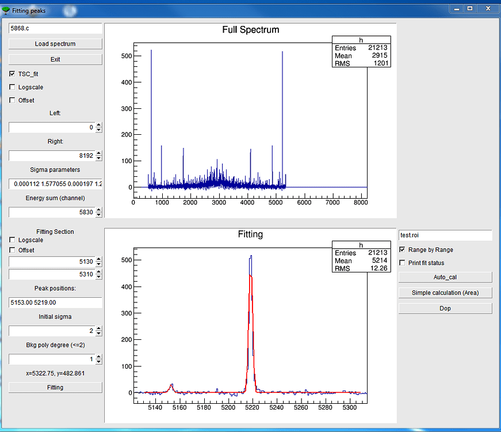This screenshot has width=501, height=432.
Task: Enable the TSC_fit checkbox
Action: [x=12, y=74]
